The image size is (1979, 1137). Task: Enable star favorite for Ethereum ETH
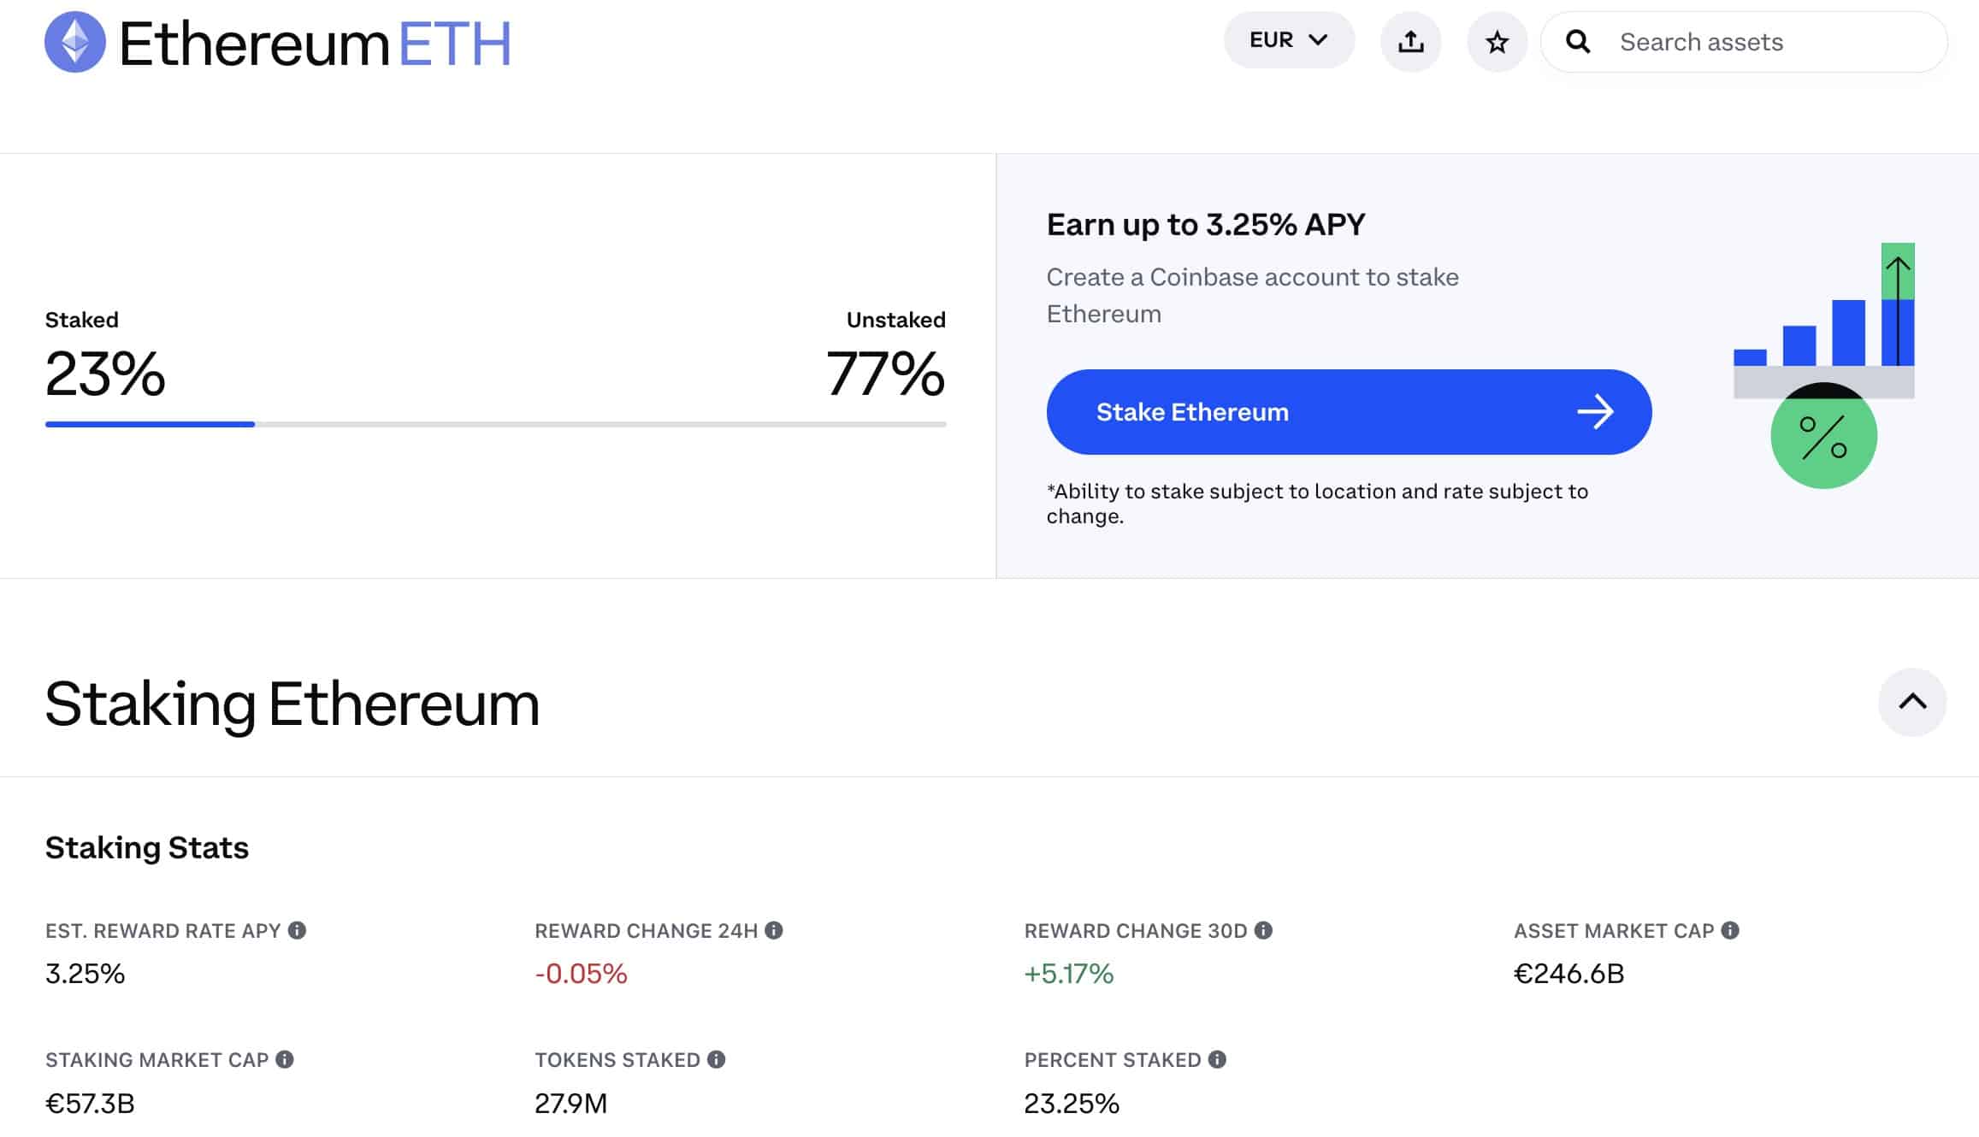pos(1497,41)
